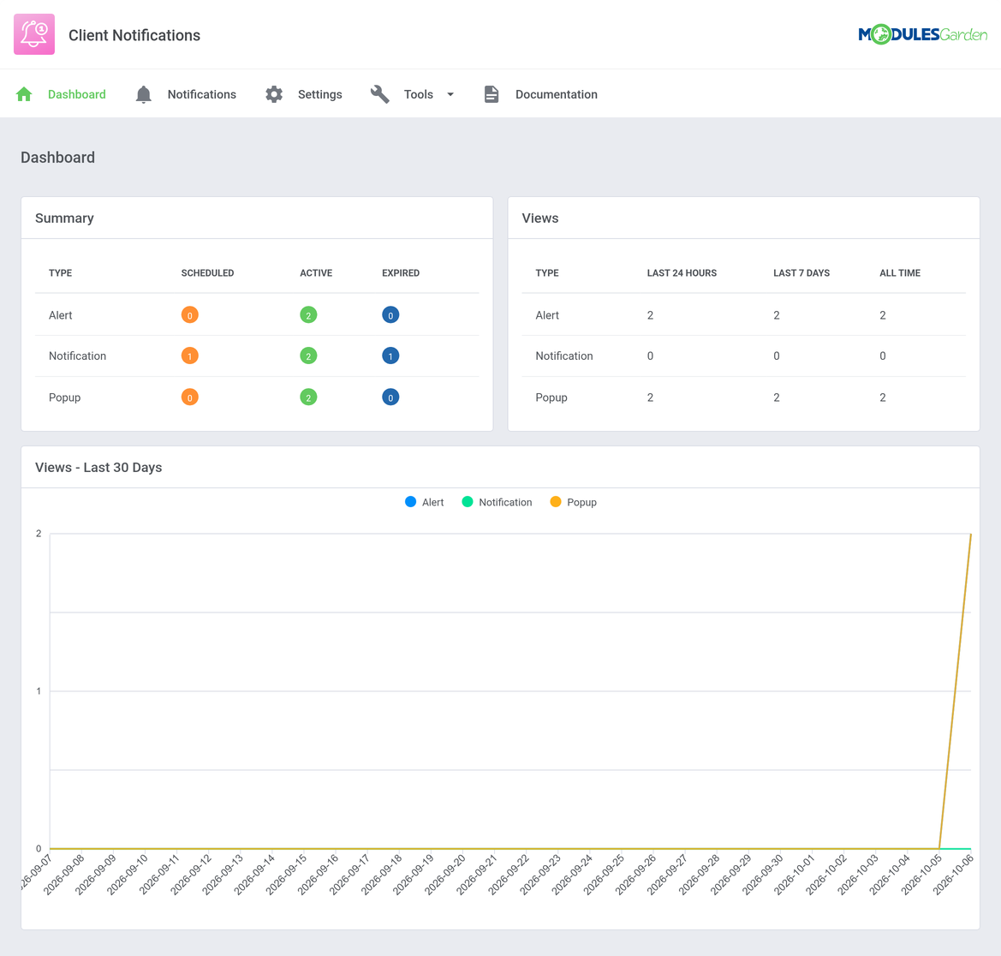Image resolution: width=1001 pixels, height=956 pixels.
Task: Click Alert expired blue badge
Action: [x=390, y=315]
